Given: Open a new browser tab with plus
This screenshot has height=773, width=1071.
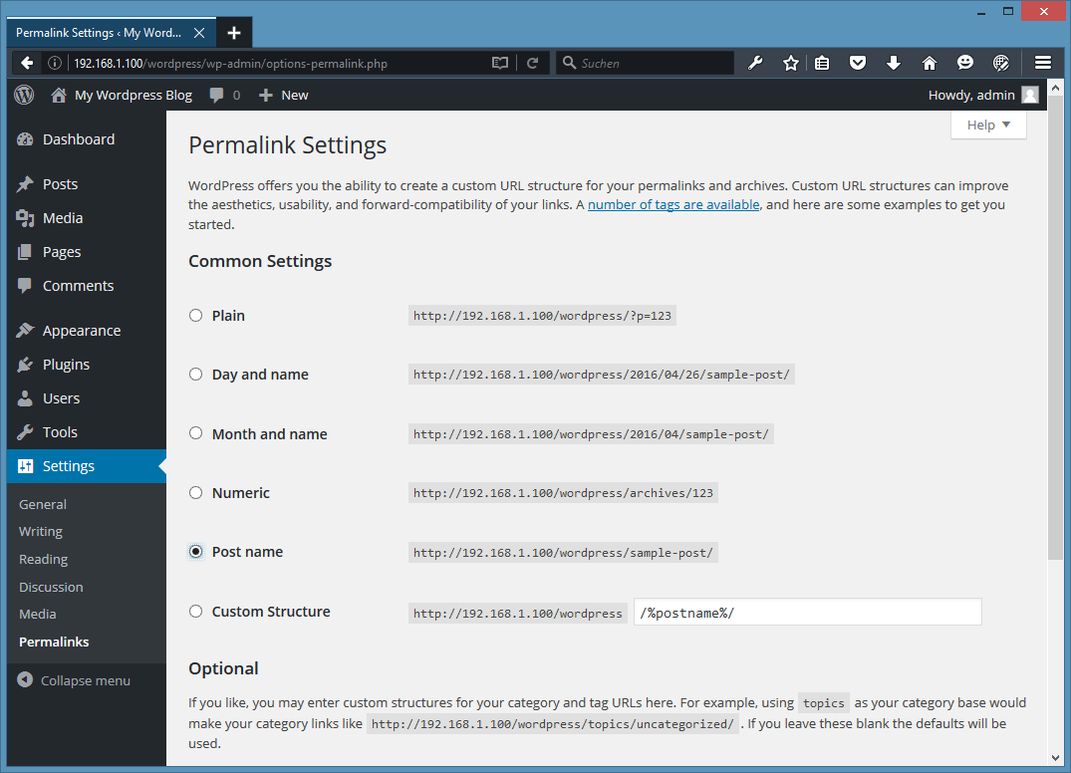Looking at the screenshot, I should tap(234, 33).
